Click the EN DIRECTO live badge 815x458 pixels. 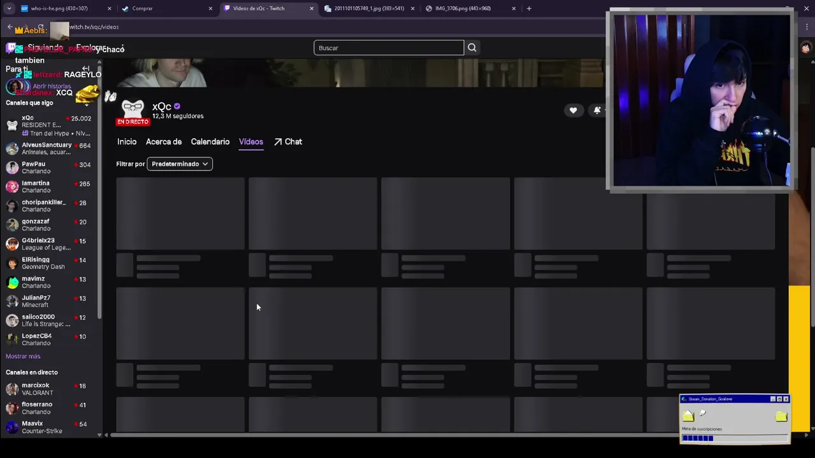(132, 121)
